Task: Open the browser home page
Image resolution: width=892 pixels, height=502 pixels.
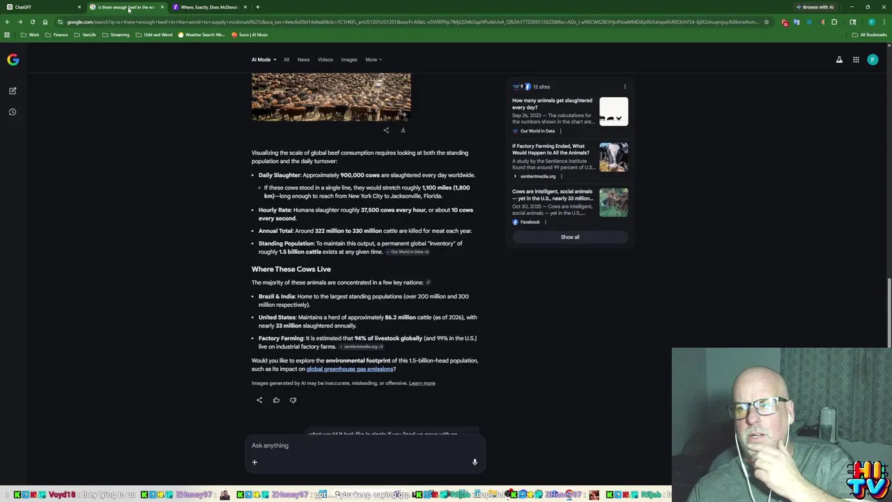Action: [x=45, y=22]
